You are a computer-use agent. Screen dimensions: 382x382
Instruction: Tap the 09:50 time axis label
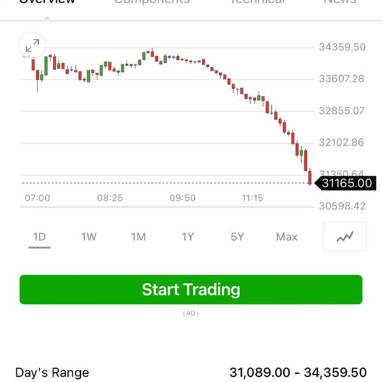(x=182, y=198)
